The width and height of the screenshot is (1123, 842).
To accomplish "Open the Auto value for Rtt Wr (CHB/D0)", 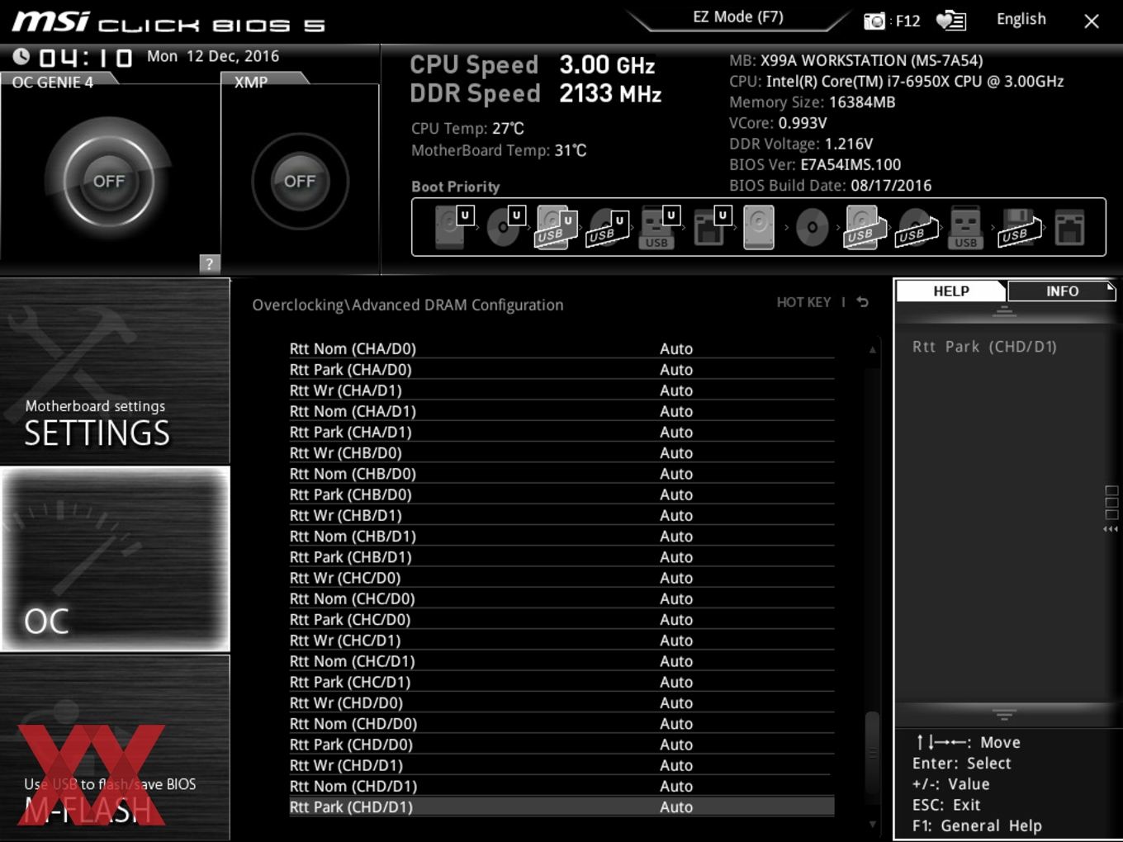I will (675, 452).
